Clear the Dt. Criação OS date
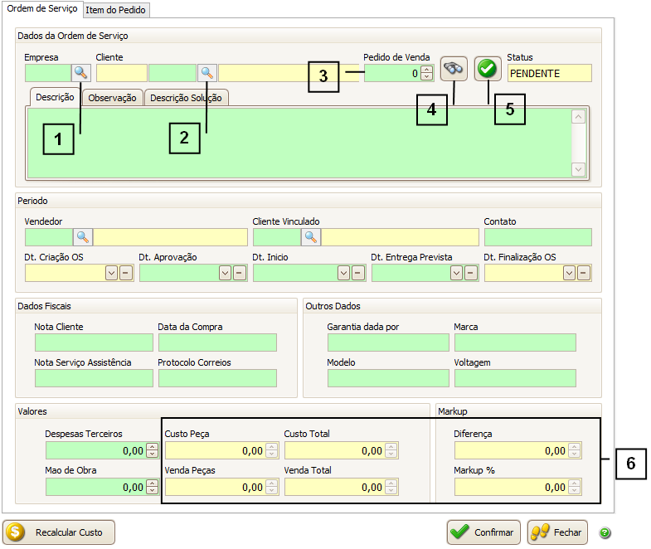The width and height of the screenshot is (651, 549). 126,273
